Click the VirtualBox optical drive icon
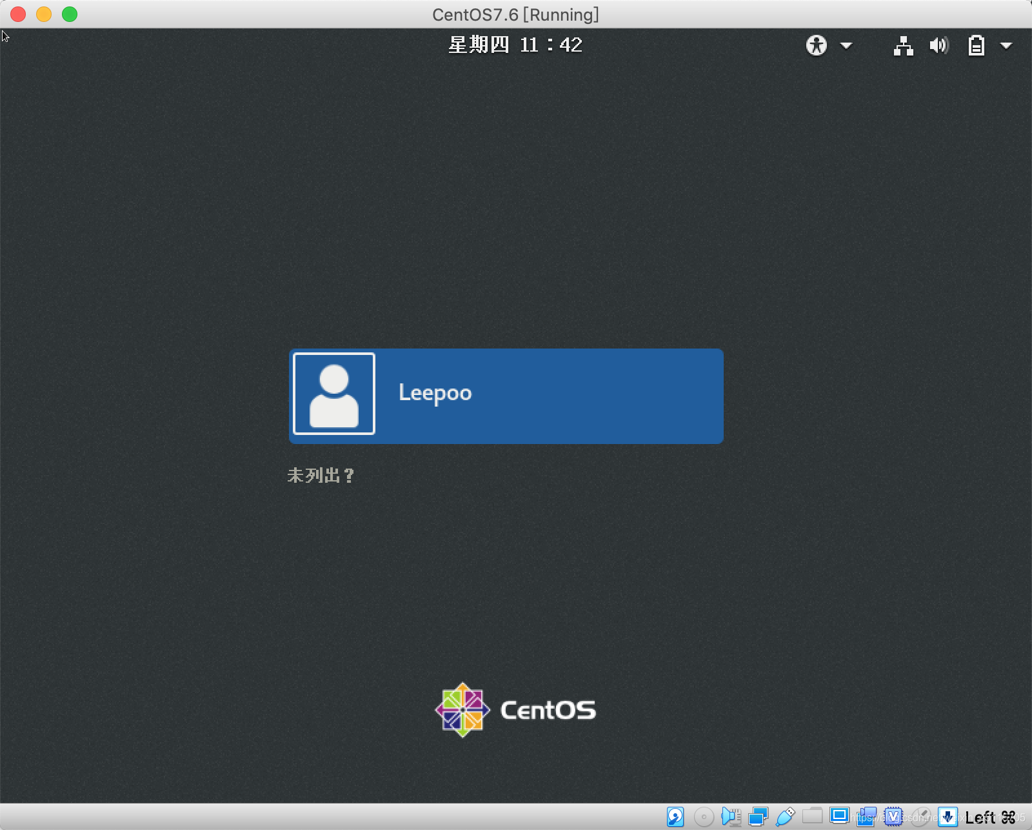The width and height of the screenshot is (1032, 830). [x=702, y=817]
